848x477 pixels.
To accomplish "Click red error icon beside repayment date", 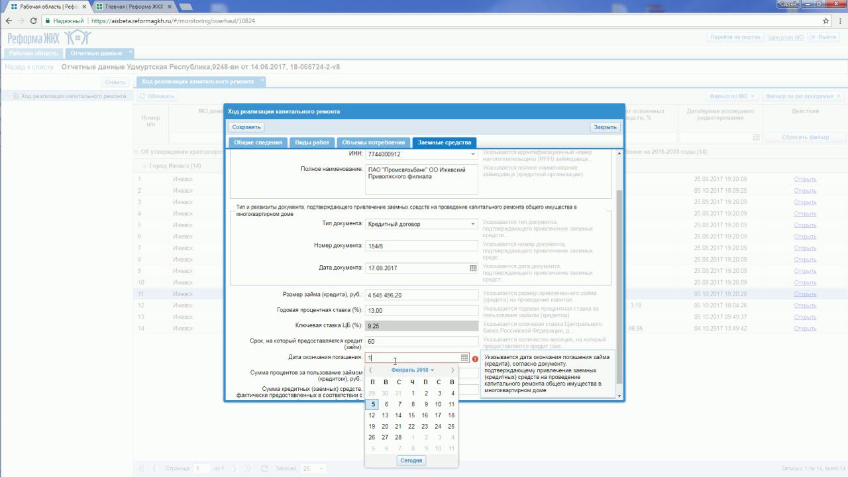I will [475, 358].
